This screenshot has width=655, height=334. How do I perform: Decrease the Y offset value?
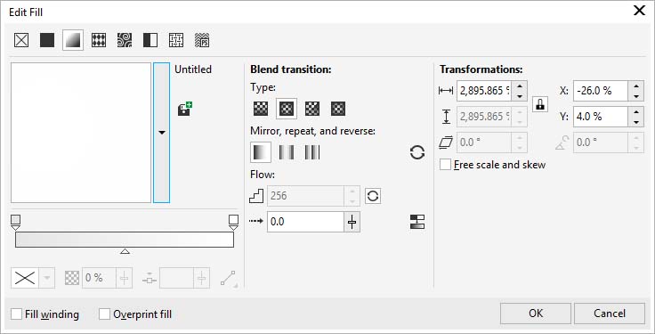click(635, 122)
